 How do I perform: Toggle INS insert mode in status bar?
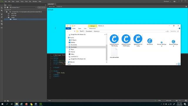point(177,101)
